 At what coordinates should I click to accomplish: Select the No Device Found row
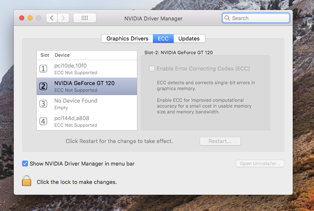click(87, 104)
